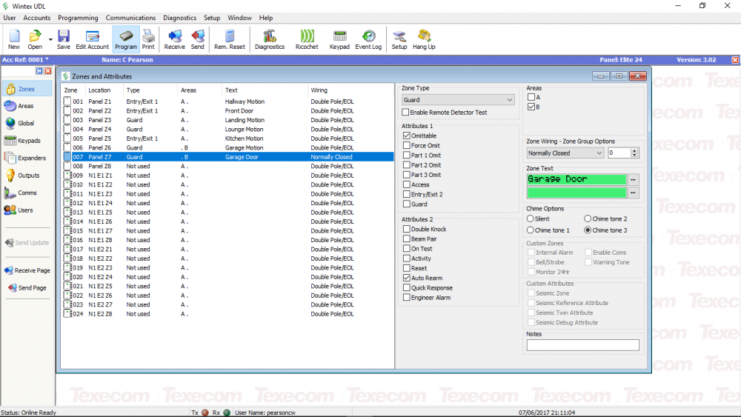Viewport: 741px width, 417px height.
Task: Open the Communications menu
Action: coord(130,18)
